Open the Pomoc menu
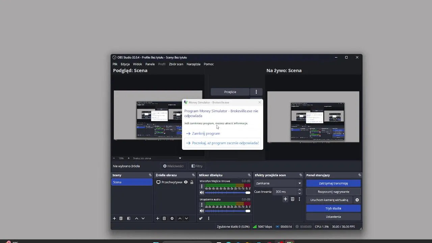 coord(209,64)
